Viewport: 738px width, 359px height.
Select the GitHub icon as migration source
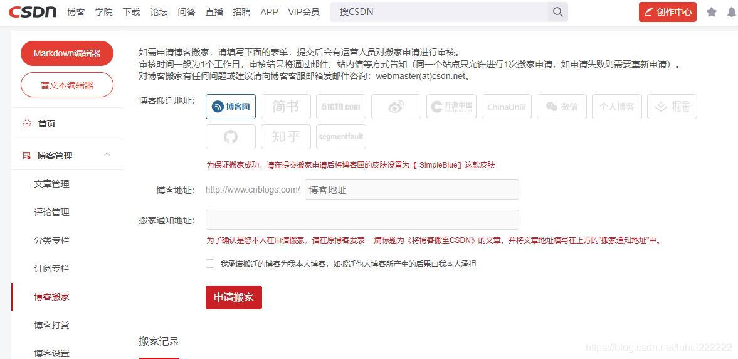231,137
